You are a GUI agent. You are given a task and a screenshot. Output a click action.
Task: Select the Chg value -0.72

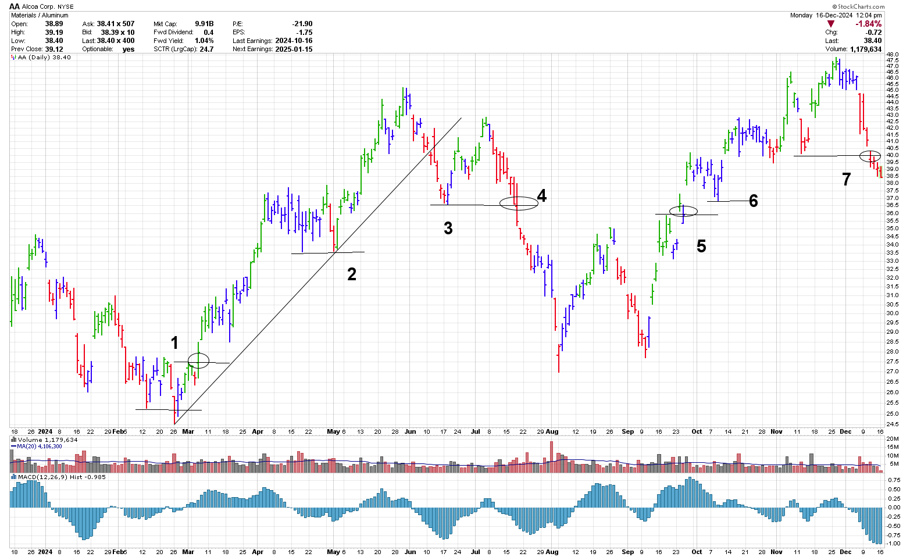tap(874, 33)
